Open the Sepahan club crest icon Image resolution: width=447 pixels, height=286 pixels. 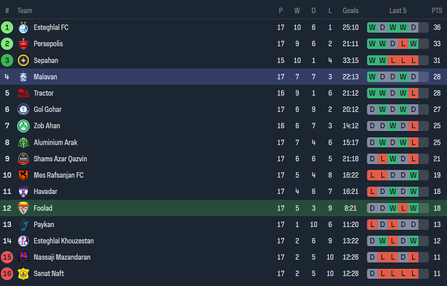23,61
